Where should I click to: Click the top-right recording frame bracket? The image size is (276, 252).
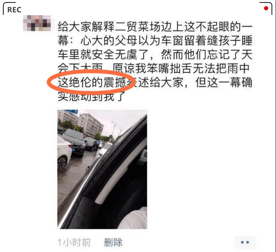click(266, 8)
